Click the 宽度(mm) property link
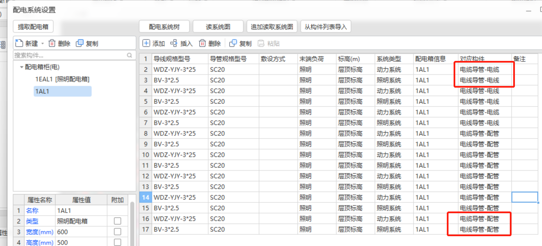Viewport: 542px width, 246px height. point(40,232)
